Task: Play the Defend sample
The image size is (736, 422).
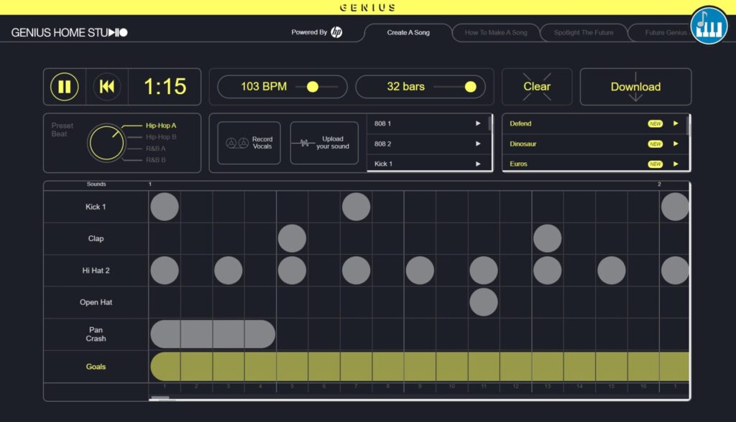Action: [x=676, y=123]
